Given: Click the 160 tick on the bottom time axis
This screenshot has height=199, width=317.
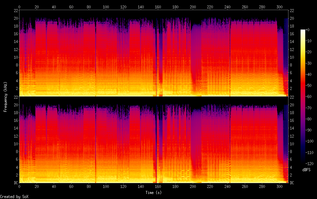Looking at the screenshot, I should 158,187.
